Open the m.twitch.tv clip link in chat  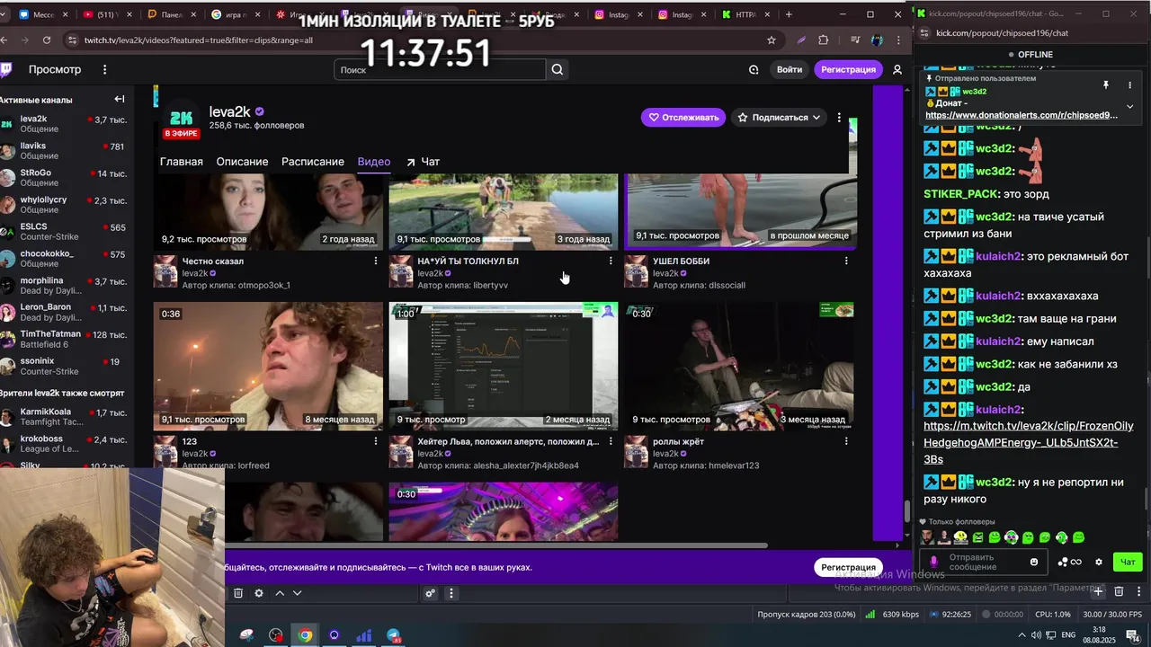(x=1028, y=443)
